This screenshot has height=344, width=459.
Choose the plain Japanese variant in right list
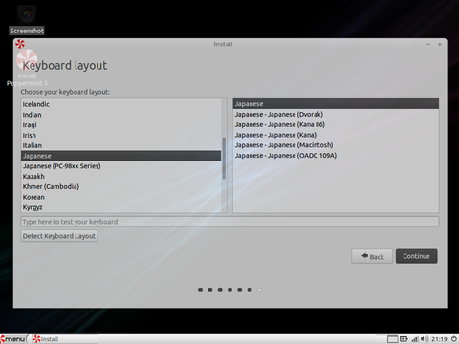pyautogui.click(x=336, y=104)
